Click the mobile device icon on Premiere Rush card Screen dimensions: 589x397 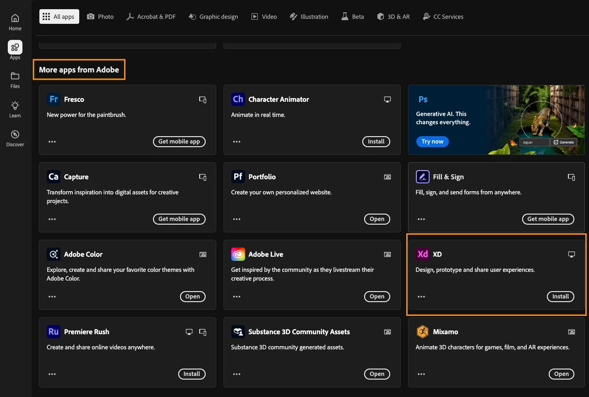[202, 332]
